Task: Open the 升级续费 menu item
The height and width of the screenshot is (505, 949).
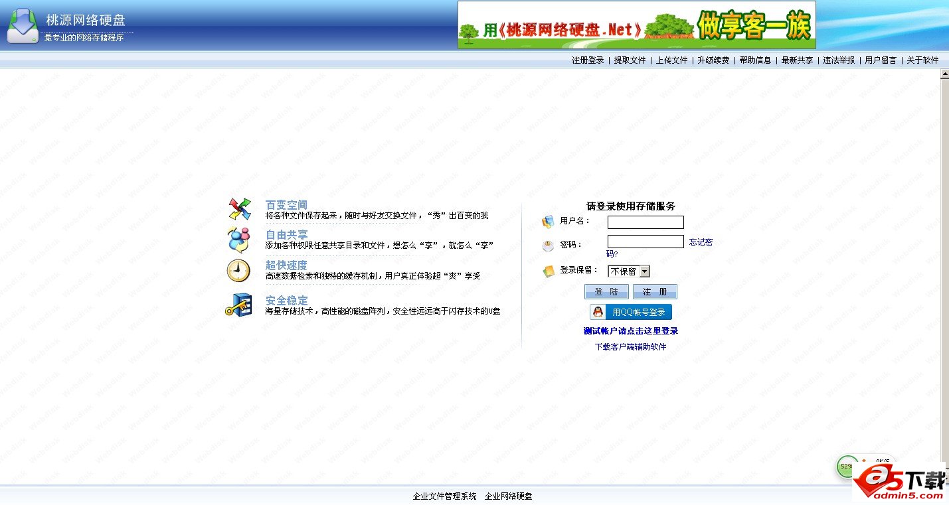Action: 713,60
